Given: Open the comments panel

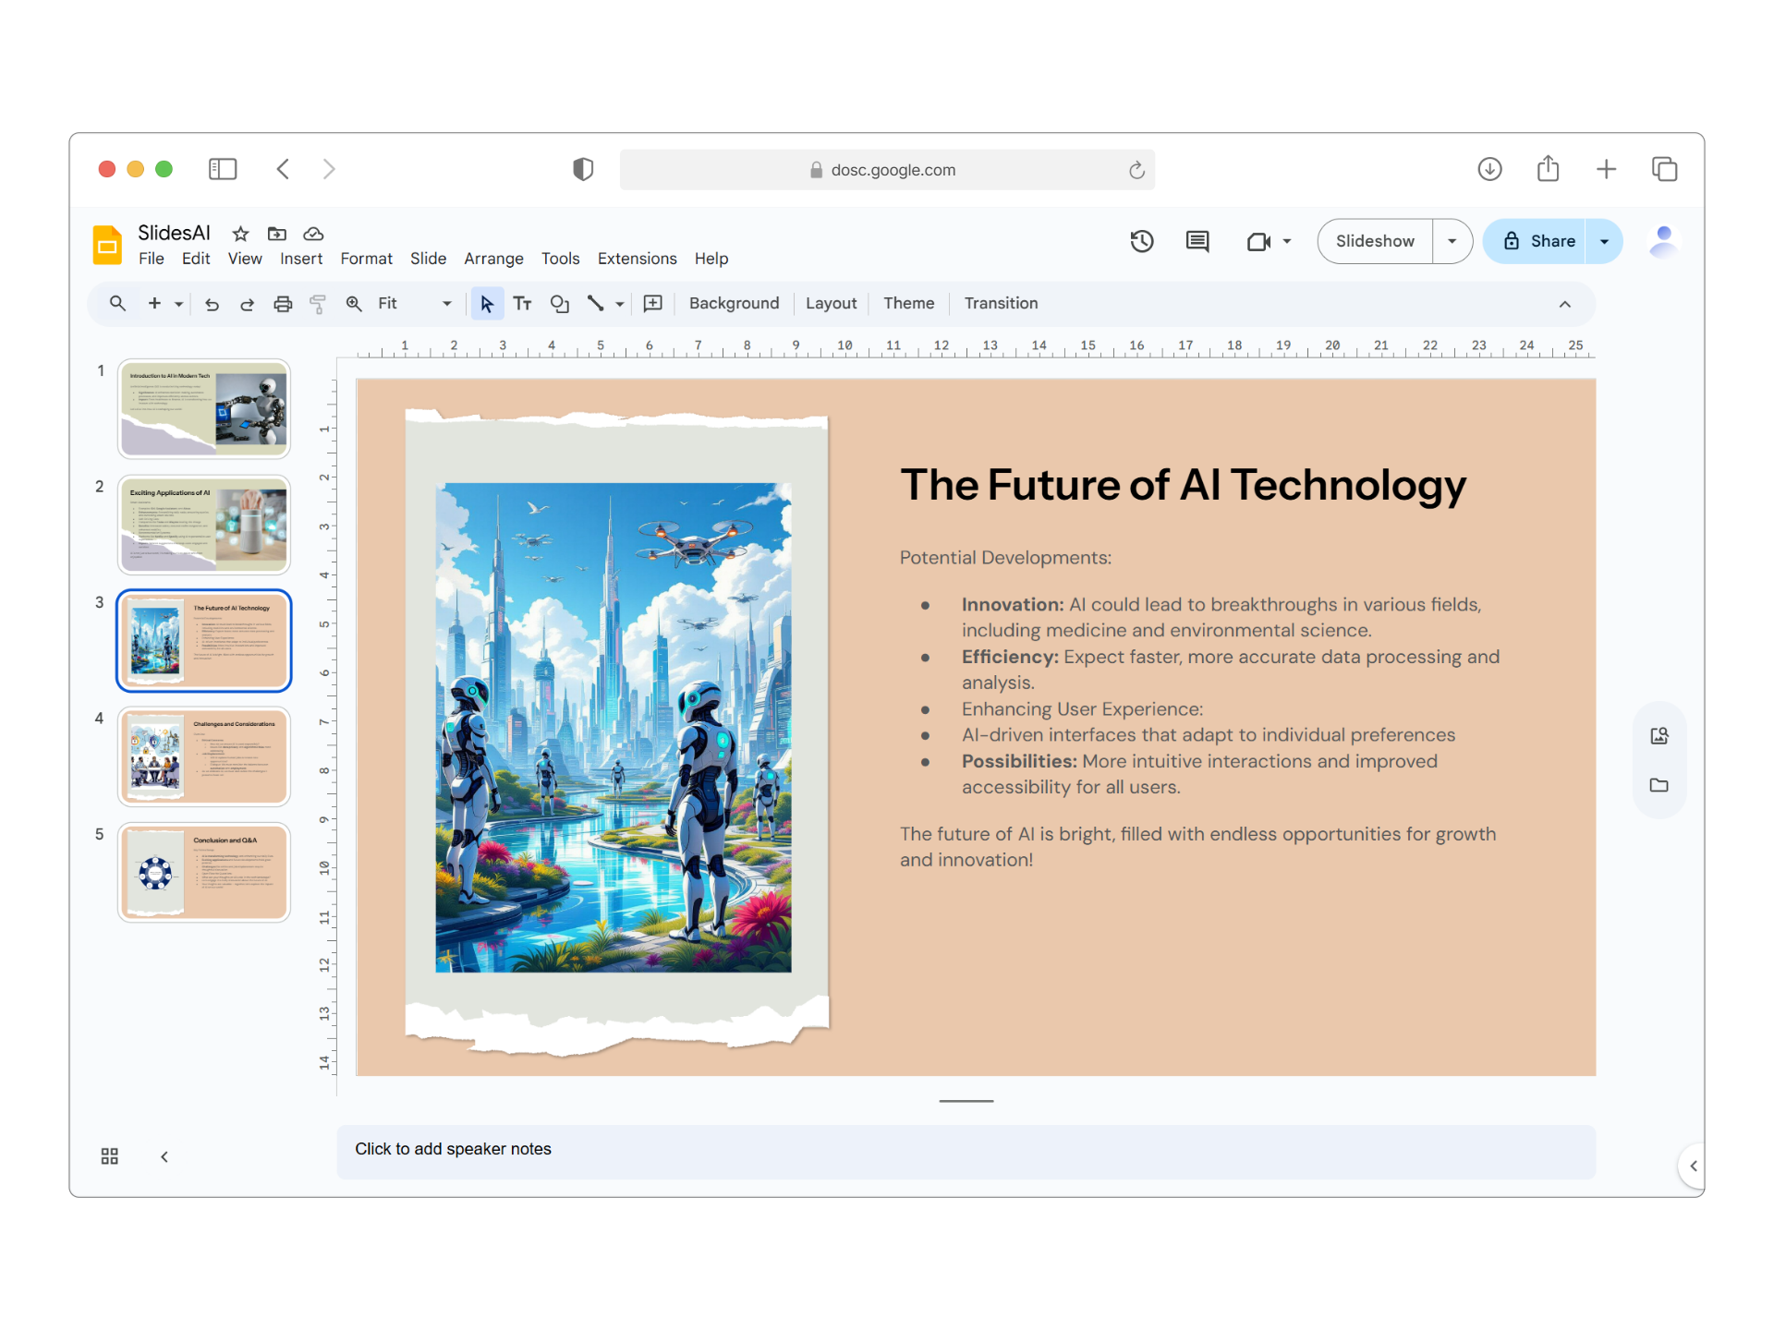Looking at the screenshot, I should [1197, 241].
